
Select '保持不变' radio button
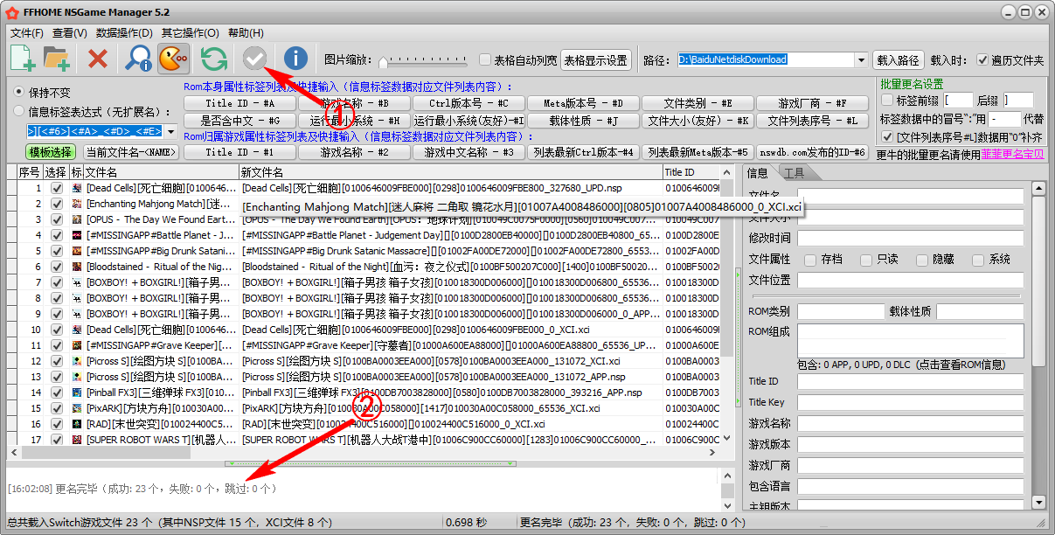[x=19, y=92]
